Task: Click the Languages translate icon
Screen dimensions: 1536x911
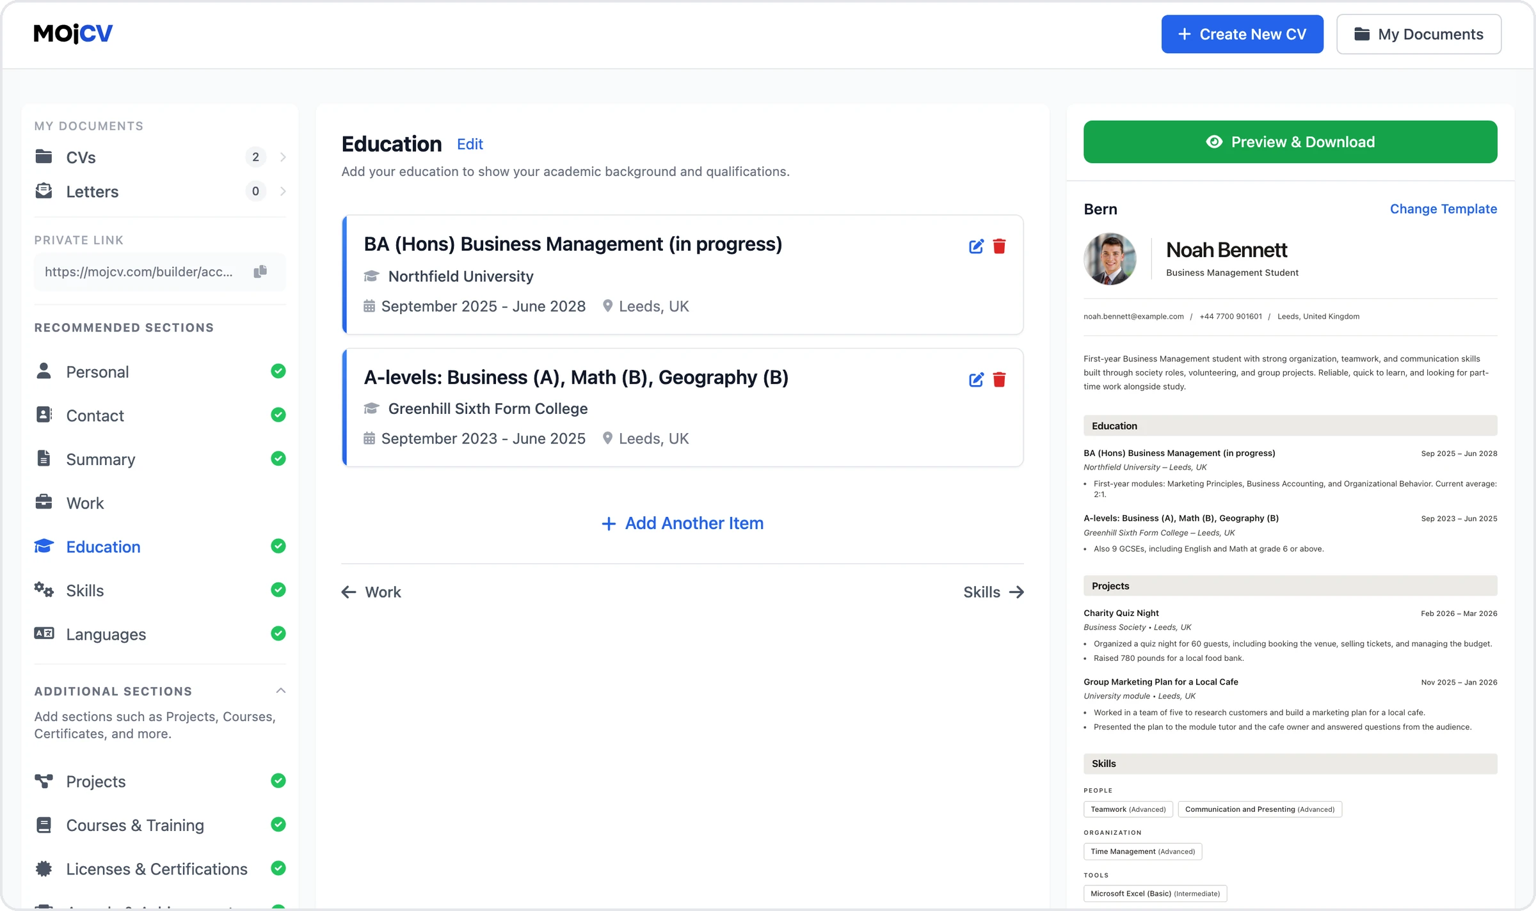Action: pos(44,633)
